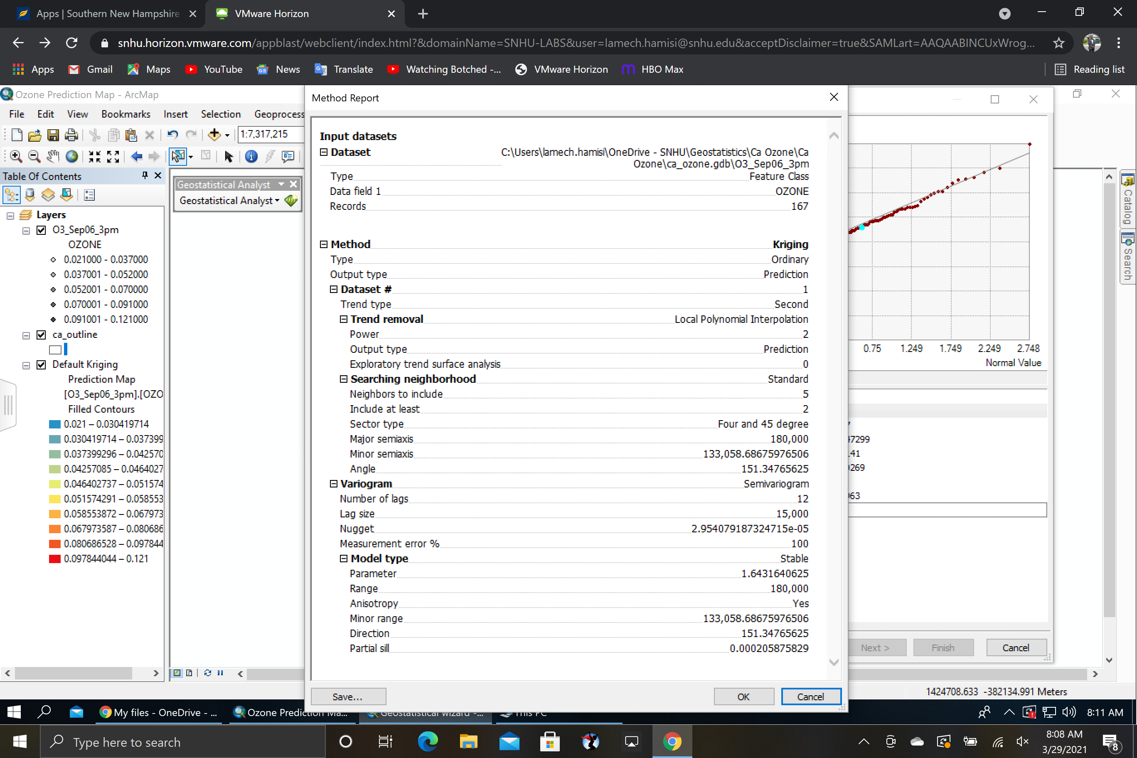Select the Zoom In magnifier tool
The height and width of the screenshot is (758, 1137).
[16, 156]
